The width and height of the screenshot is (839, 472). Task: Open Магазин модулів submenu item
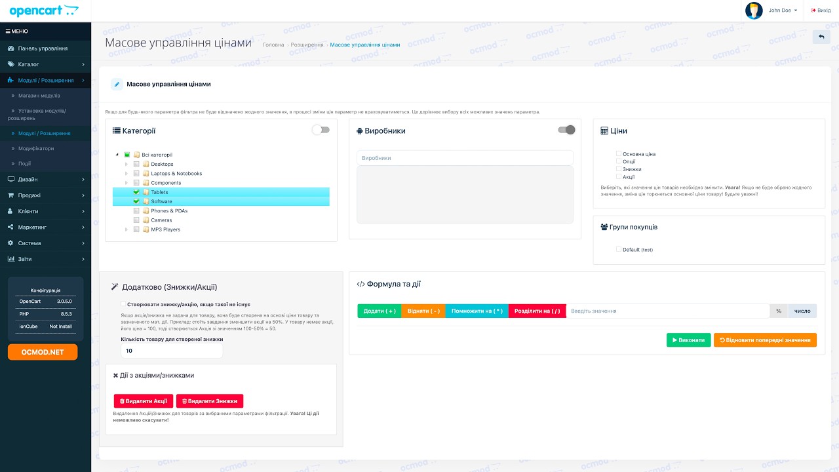[45, 96]
